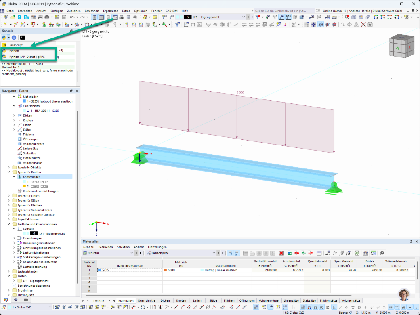This screenshot has width=420, height=315.
Task: Click the navigator data tab icon at bottom left
Action: pos(6,300)
